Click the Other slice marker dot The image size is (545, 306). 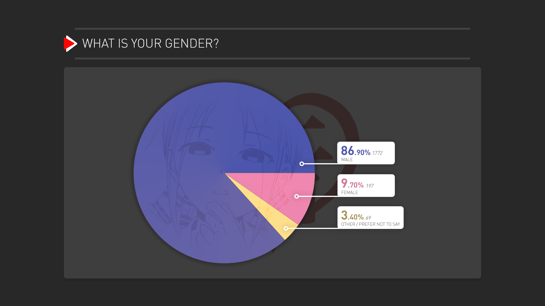click(x=286, y=228)
